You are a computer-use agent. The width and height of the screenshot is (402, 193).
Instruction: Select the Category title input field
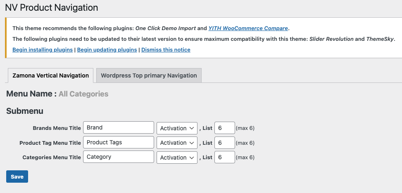pos(118,157)
